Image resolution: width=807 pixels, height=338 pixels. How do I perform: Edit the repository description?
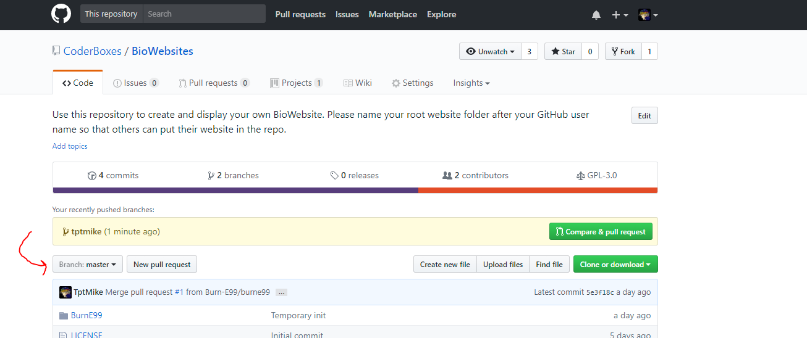[x=644, y=115]
